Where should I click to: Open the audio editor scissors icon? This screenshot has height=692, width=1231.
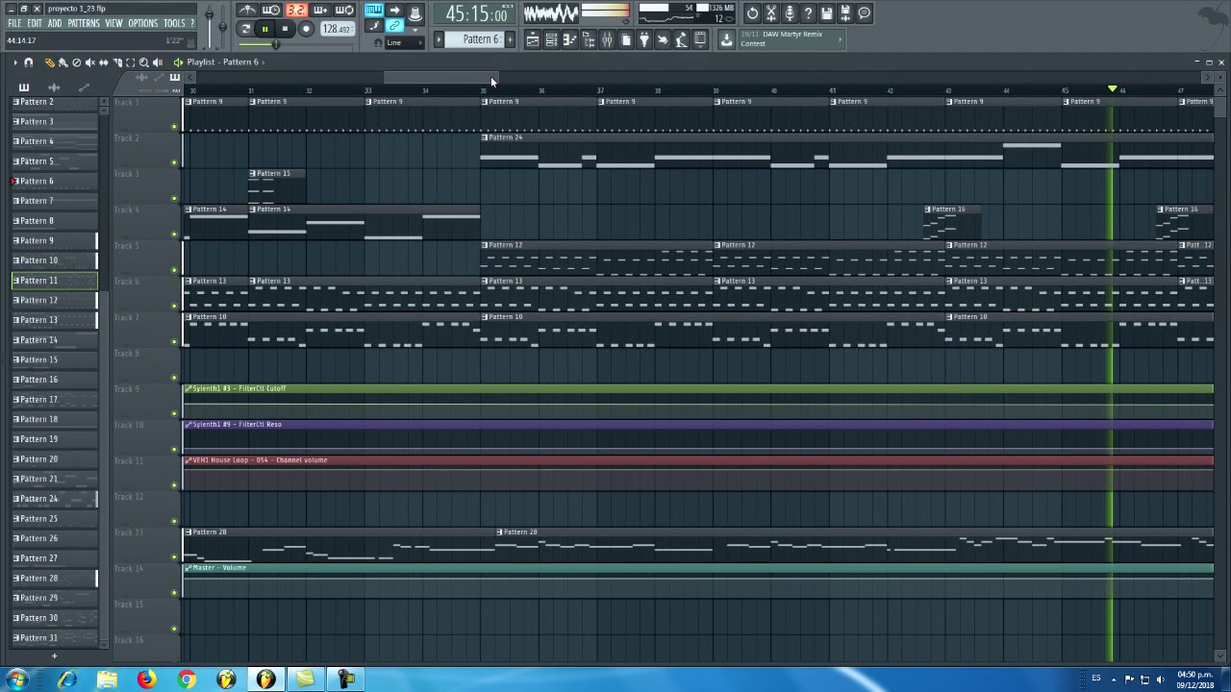771,12
